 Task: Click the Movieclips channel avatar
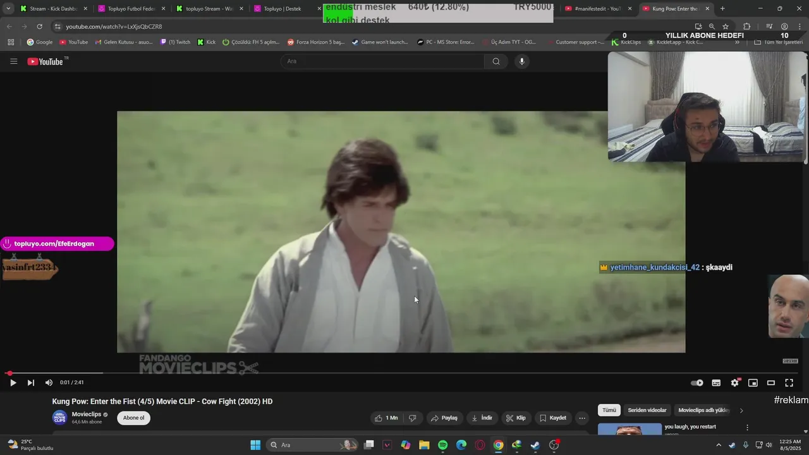point(59,418)
